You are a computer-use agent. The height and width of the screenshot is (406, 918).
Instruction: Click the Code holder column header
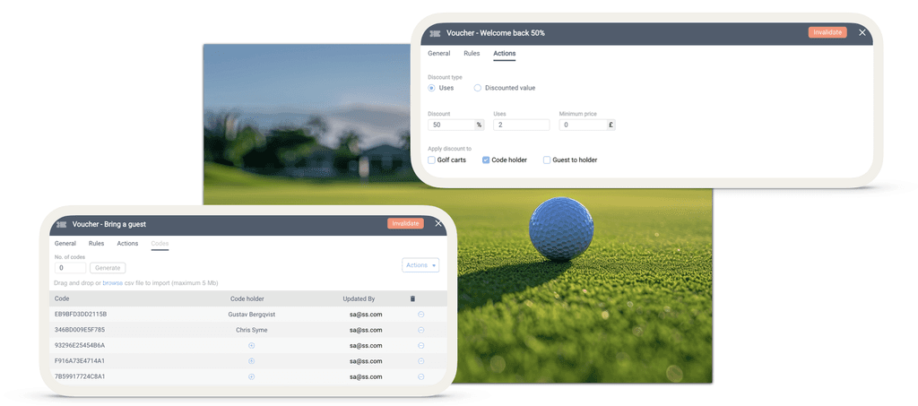tap(247, 299)
